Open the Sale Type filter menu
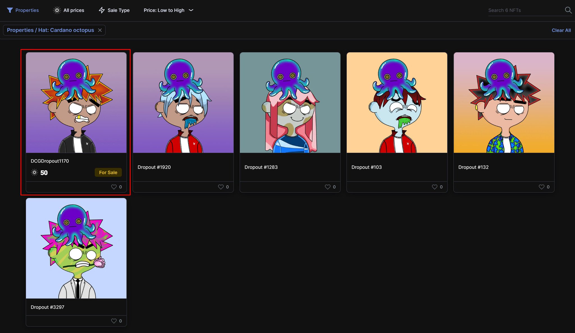The height and width of the screenshot is (333, 575). (118, 10)
